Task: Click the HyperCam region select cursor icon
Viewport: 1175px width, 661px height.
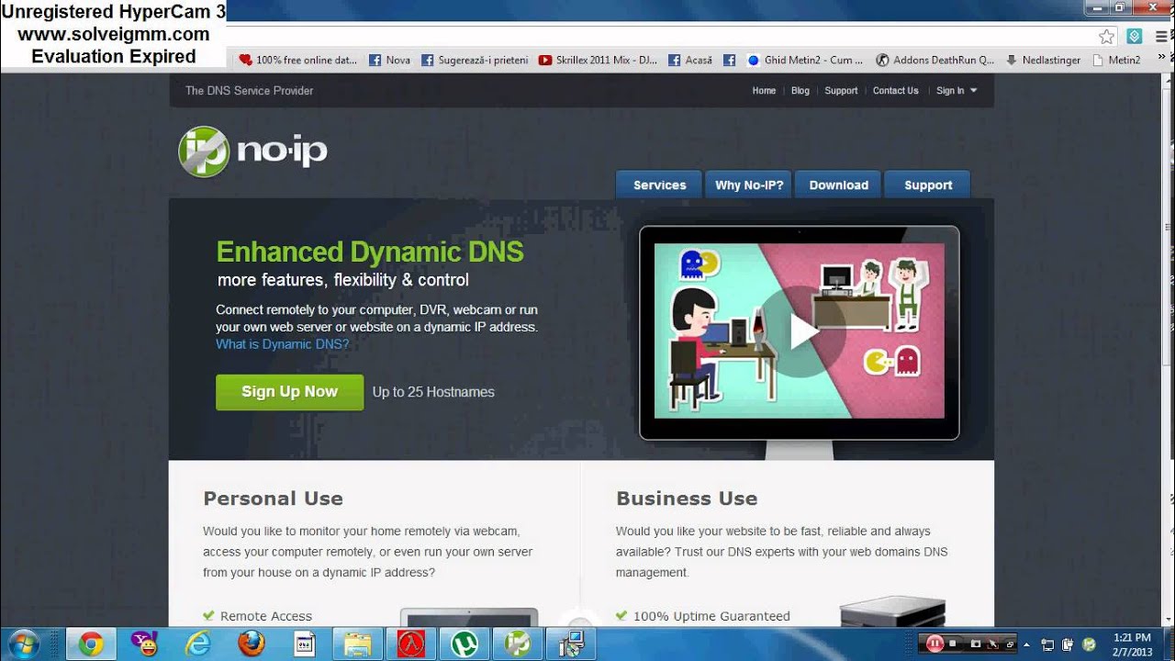Action: 993,644
